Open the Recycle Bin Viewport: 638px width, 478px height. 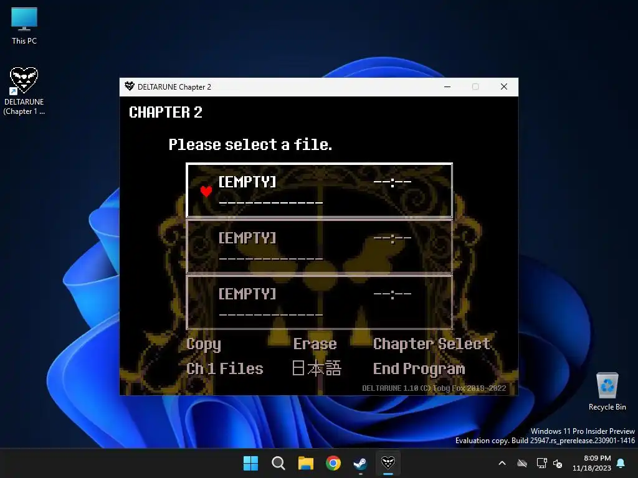click(x=607, y=391)
